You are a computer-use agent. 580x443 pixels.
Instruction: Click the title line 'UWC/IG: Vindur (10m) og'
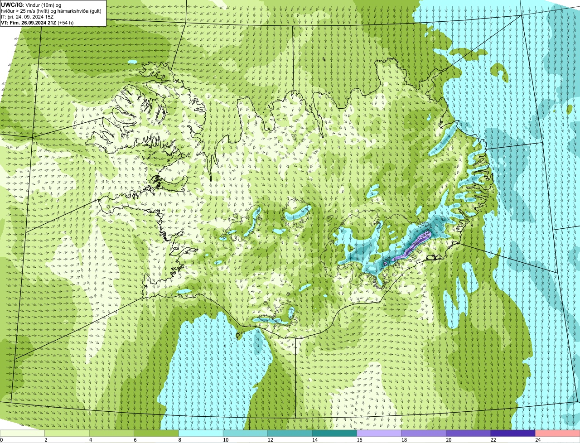[31, 5]
